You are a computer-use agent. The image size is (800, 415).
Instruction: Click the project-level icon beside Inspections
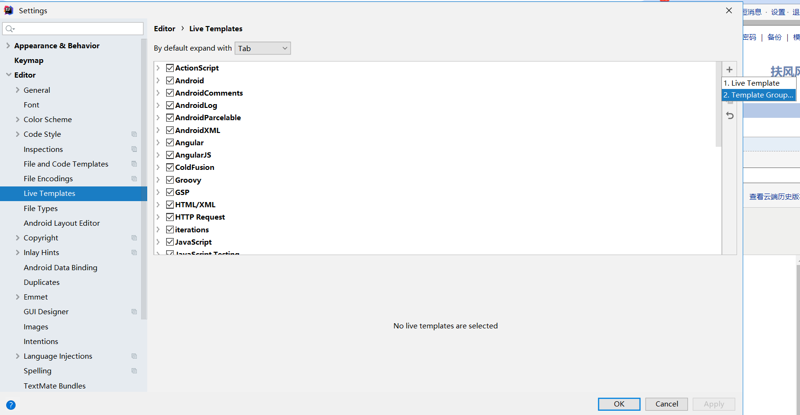pyautogui.click(x=134, y=149)
